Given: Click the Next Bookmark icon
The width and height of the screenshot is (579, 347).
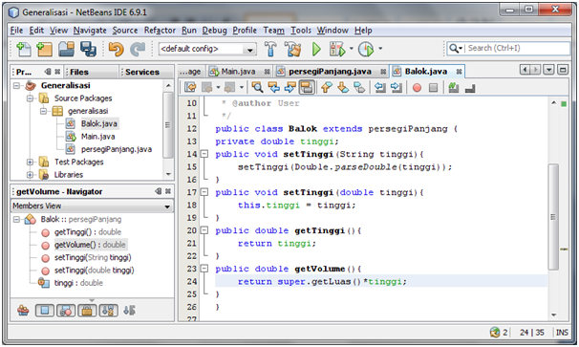Looking at the screenshot, I should point(343,88).
